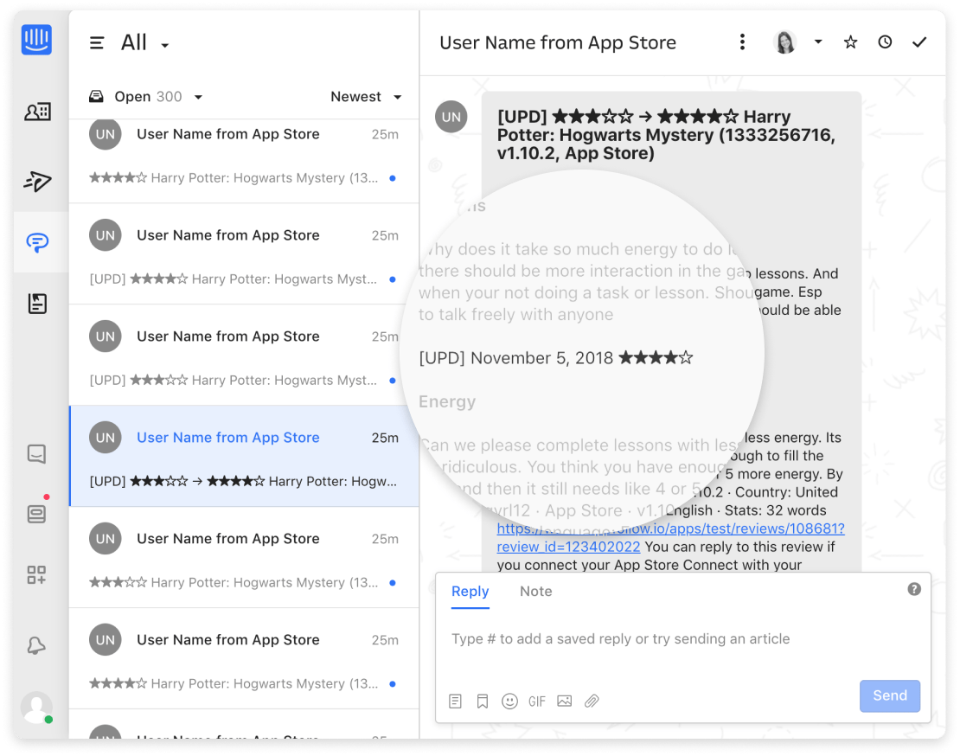
Task: Attach a file using the paperclip icon
Action: point(592,701)
